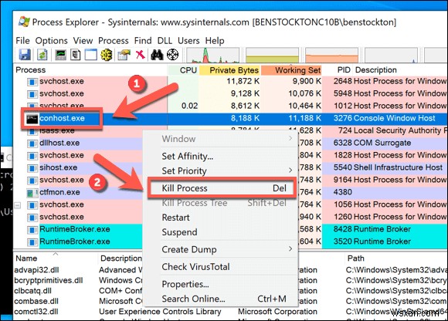Image resolution: width=448 pixels, height=321 pixels.
Task: Click the binoculars Find Handle or DLL icon
Action: tap(157, 54)
